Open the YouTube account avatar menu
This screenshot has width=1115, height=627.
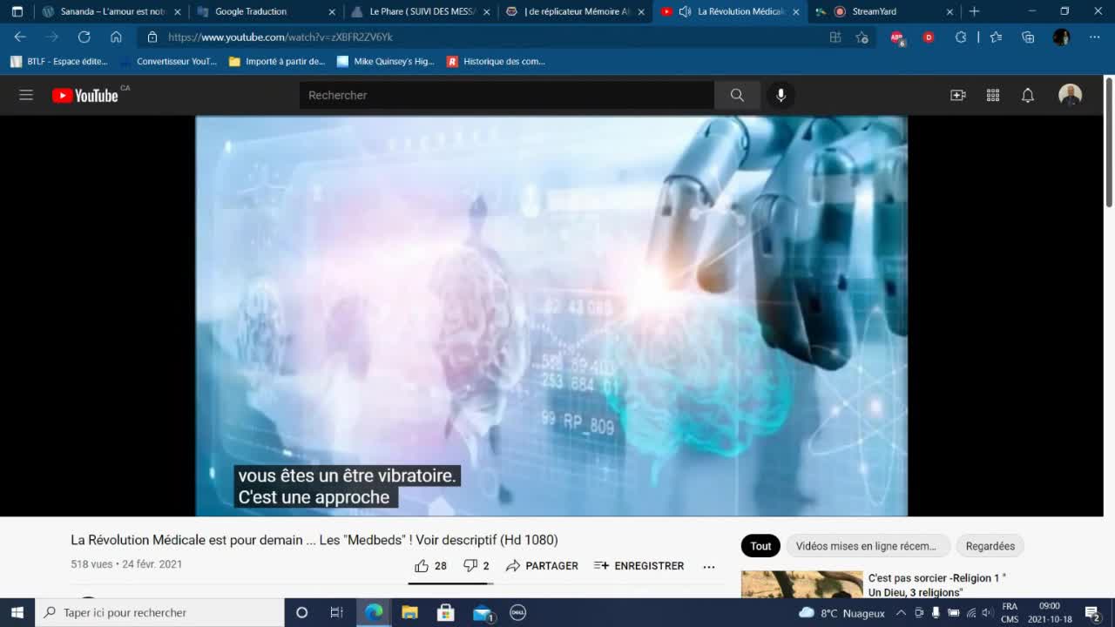click(1070, 95)
